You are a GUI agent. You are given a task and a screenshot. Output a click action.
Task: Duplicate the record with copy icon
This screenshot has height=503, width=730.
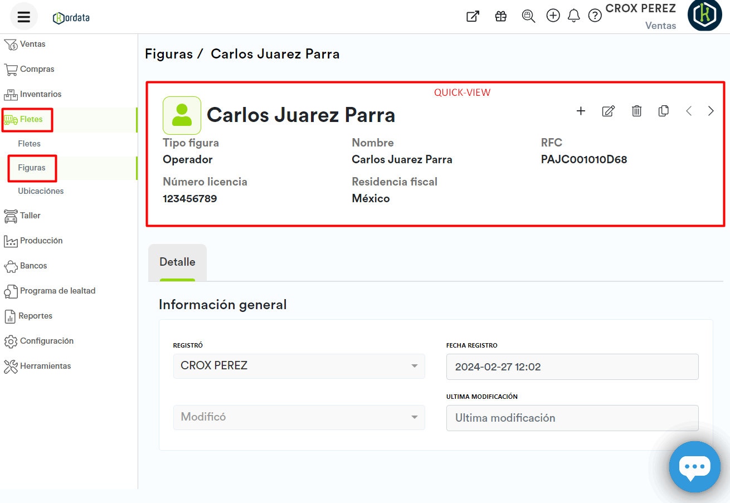point(663,111)
